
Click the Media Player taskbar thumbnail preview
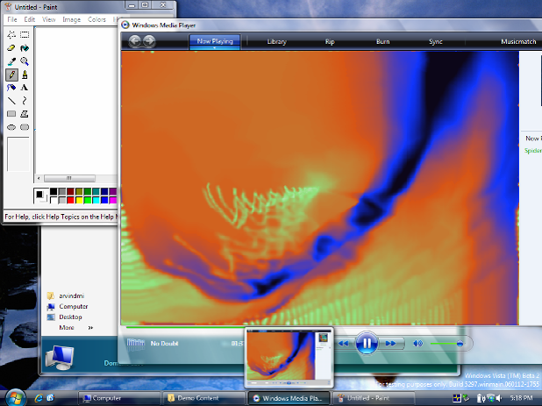coord(289,358)
